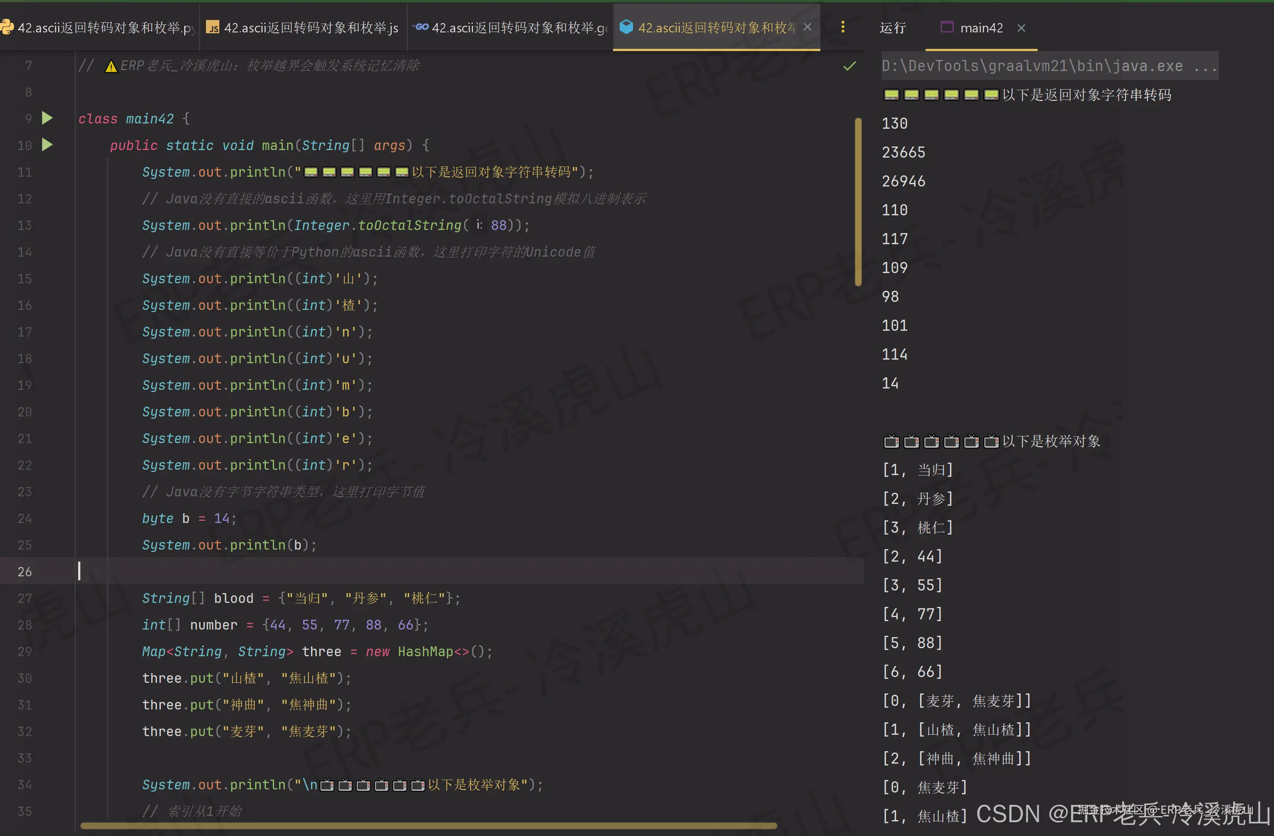The image size is (1274, 836).
Task: Click run gutter icon next to class main42
Action: click(x=47, y=118)
